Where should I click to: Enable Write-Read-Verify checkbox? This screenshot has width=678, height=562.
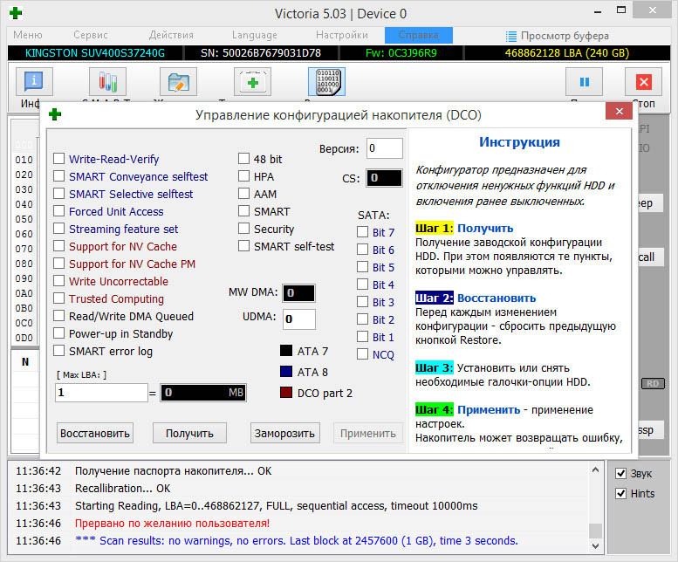[58, 159]
